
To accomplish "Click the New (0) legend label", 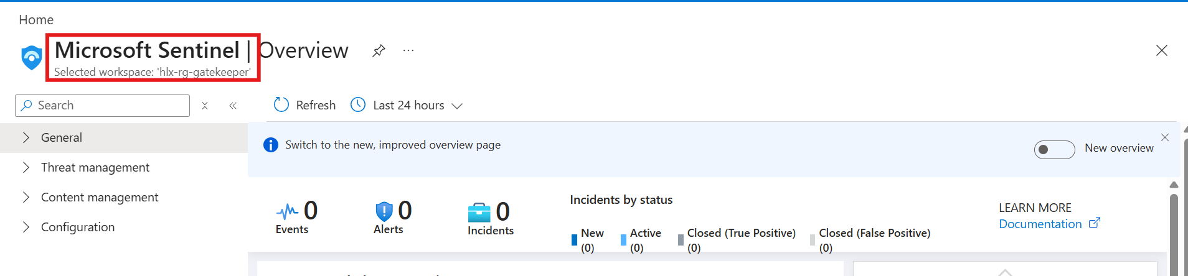I will click(x=592, y=241).
